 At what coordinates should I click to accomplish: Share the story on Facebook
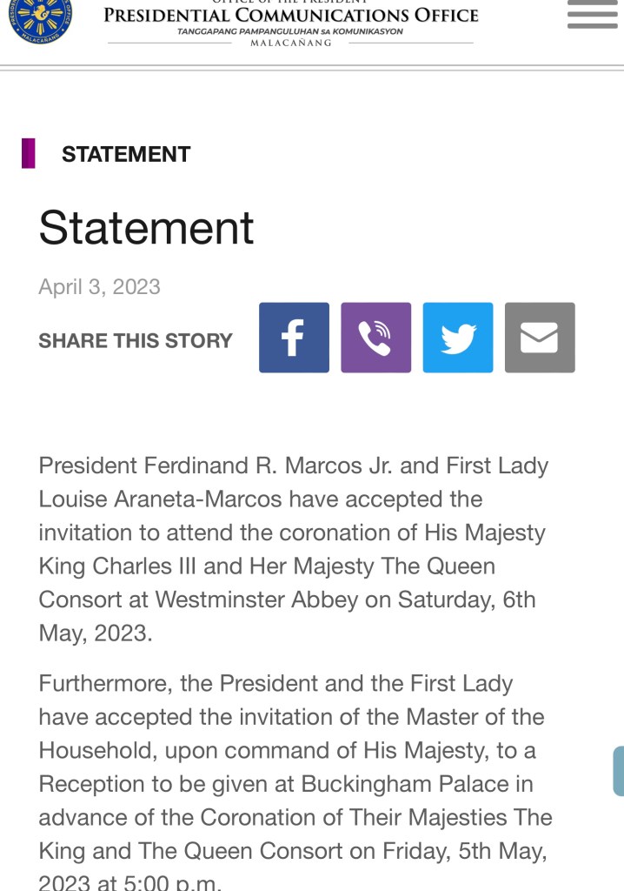coord(294,338)
